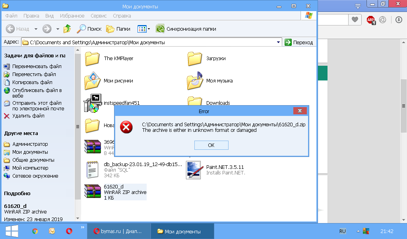Open the Back button history dropdown arrow
The height and width of the screenshot is (239, 407).
(36, 29)
